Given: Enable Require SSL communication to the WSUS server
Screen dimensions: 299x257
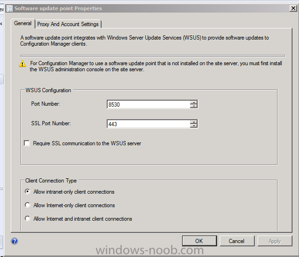Looking at the screenshot, I should pyautogui.click(x=27, y=143).
